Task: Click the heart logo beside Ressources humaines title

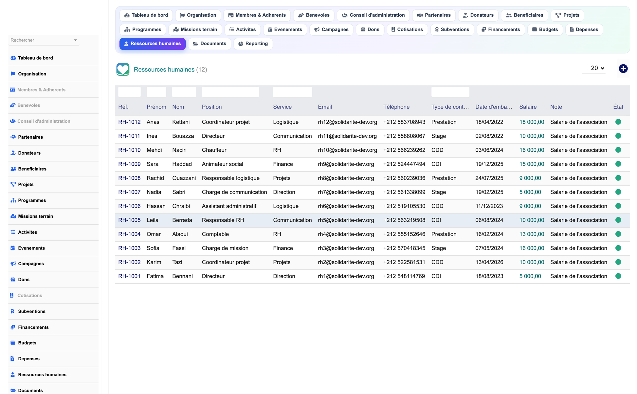Action: [123, 69]
